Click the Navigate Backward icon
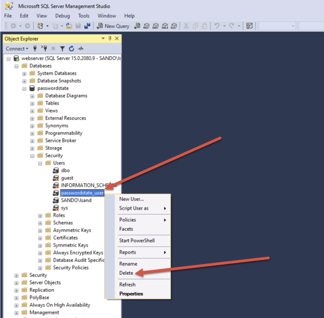This screenshot has width=324, height=318. pos(13,26)
